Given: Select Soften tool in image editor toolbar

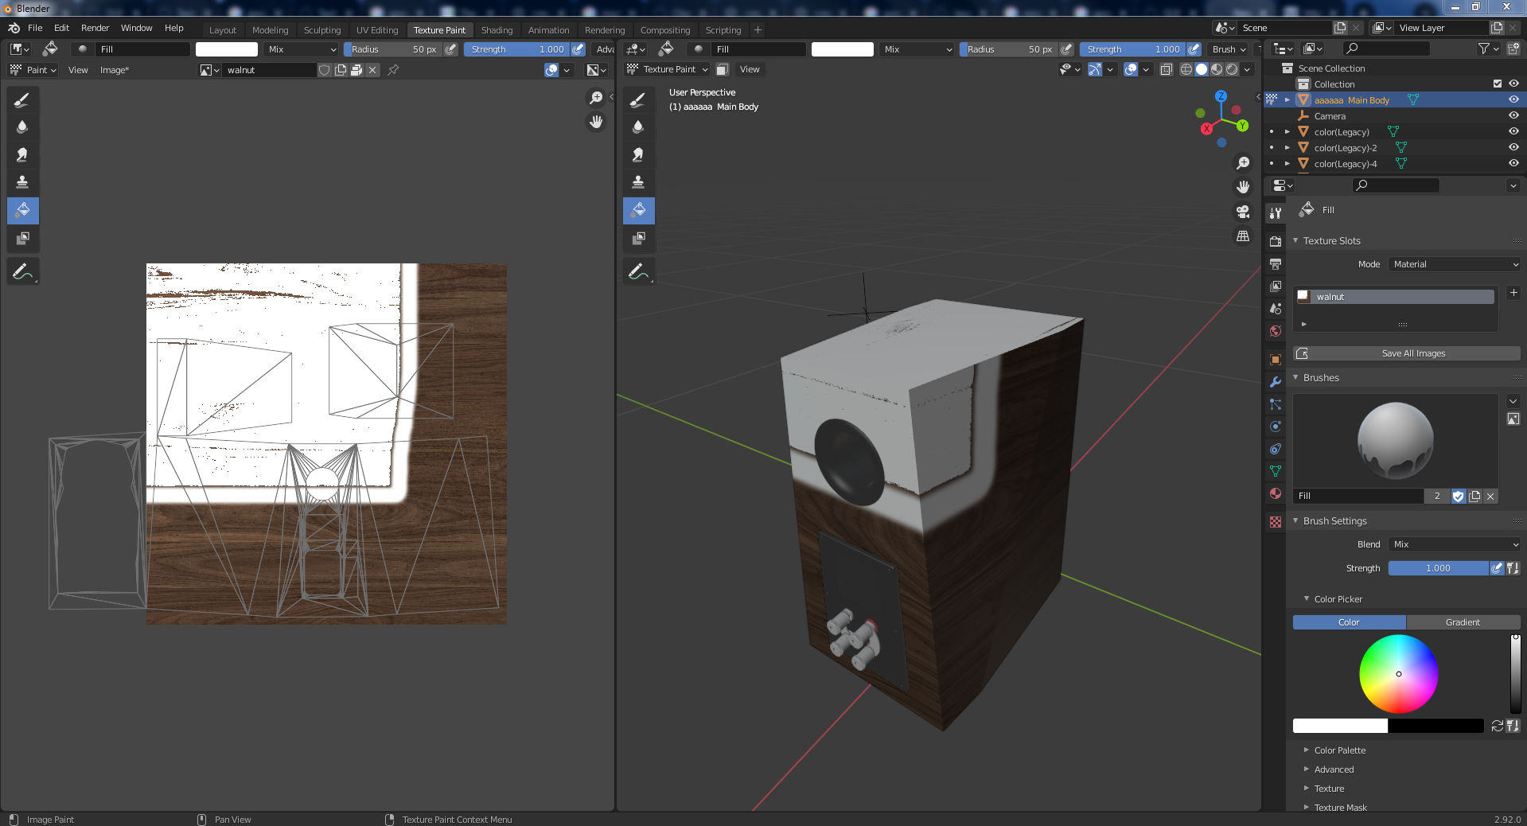Looking at the screenshot, I should pos(22,127).
